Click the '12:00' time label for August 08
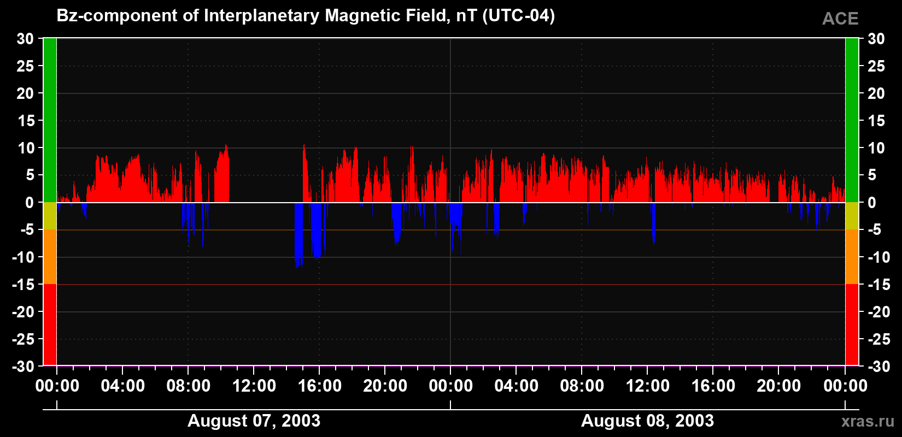Image resolution: width=902 pixels, height=437 pixels. tap(647, 386)
